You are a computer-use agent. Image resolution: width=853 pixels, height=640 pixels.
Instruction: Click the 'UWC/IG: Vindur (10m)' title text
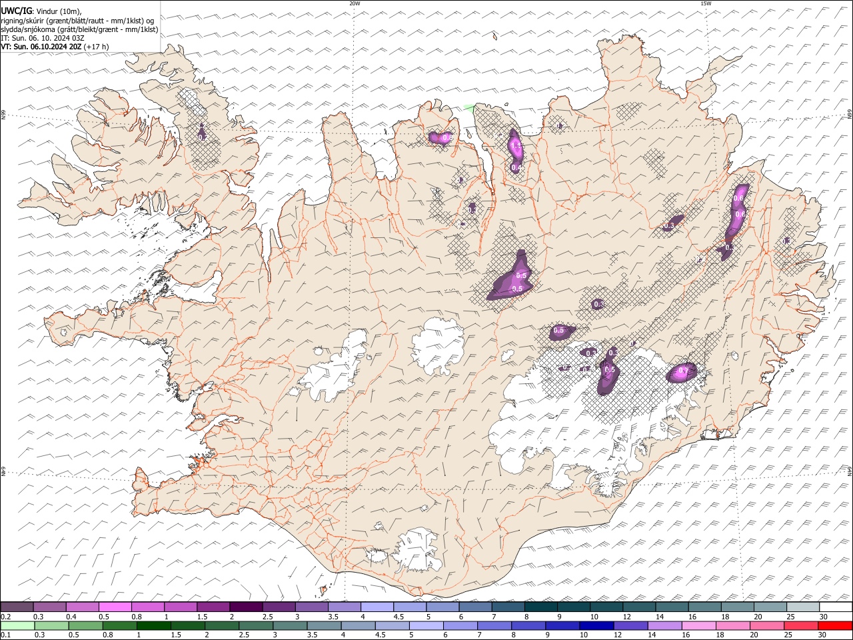pyautogui.click(x=41, y=11)
